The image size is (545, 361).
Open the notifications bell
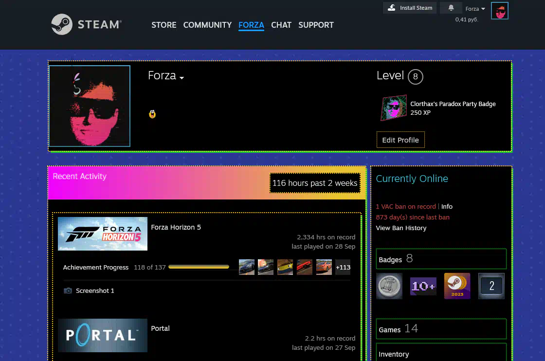(451, 8)
